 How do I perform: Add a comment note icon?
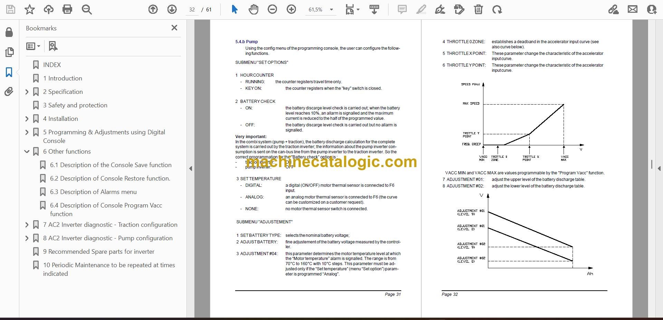[402, 9]
